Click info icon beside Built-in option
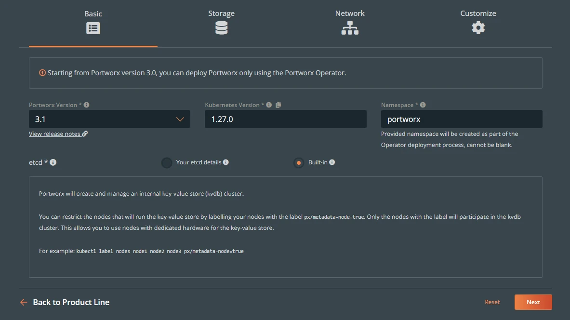Screen dimensions: 570x320 (x=332, y=162)
